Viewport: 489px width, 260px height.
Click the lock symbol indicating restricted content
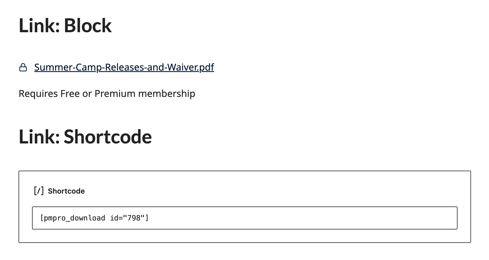24,67
